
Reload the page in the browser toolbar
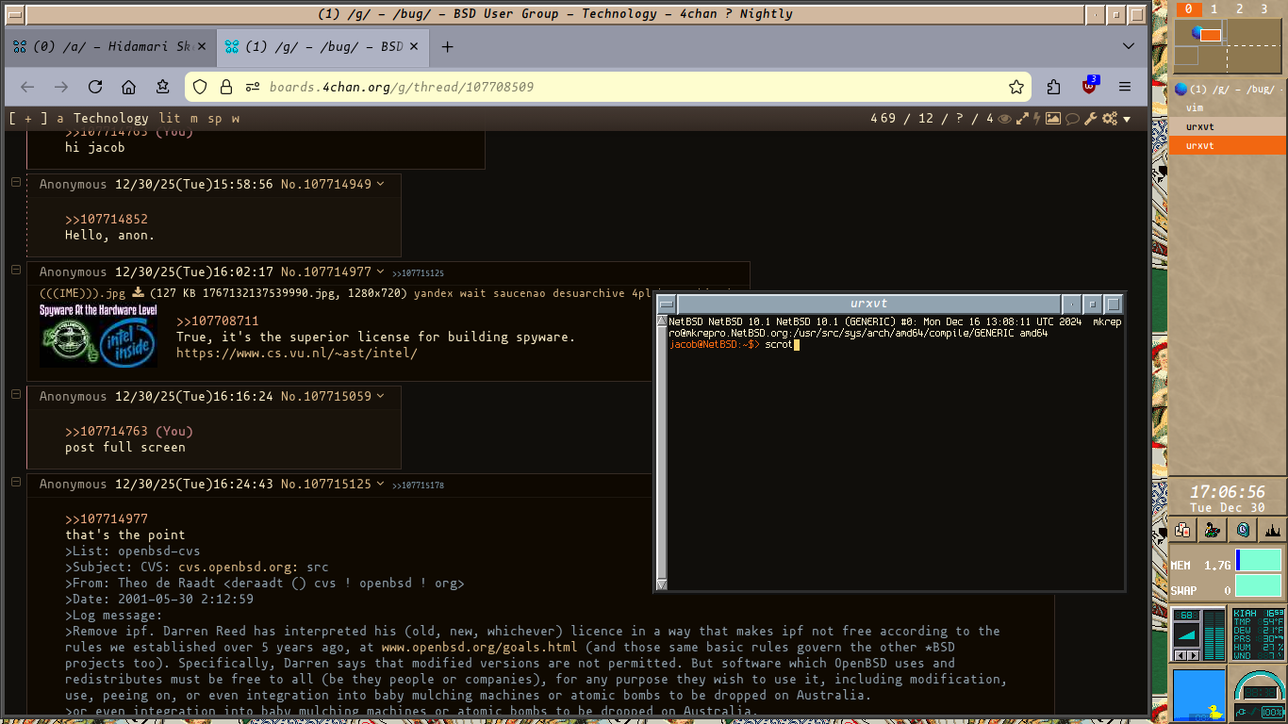click(x=95, y=87)
